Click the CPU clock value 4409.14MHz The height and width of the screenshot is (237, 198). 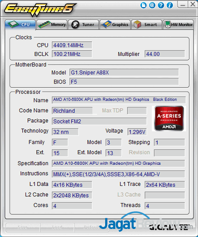tap(72, 46)
